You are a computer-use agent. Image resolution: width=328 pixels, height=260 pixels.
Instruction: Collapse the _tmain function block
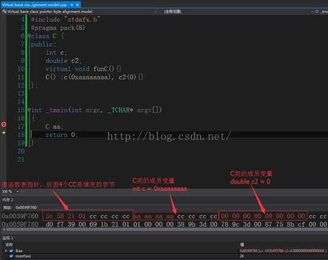(x=29, y=110)
